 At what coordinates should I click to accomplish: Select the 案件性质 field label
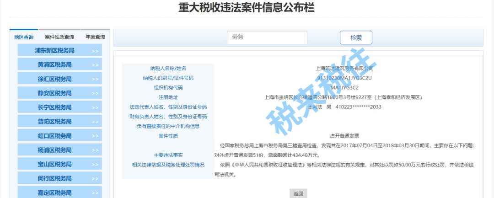pyautogui.click(x=168, y=136)
